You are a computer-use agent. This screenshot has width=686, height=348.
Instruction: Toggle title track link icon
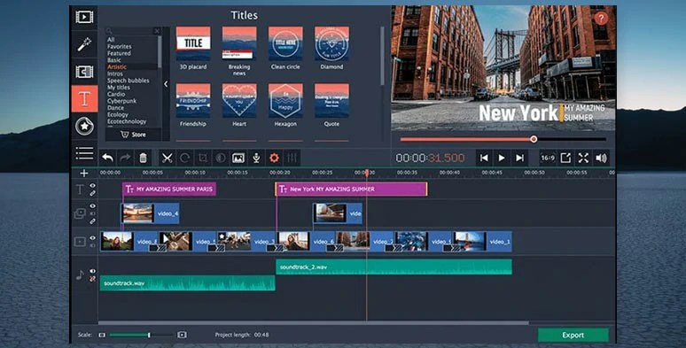(x=92, y=193)
